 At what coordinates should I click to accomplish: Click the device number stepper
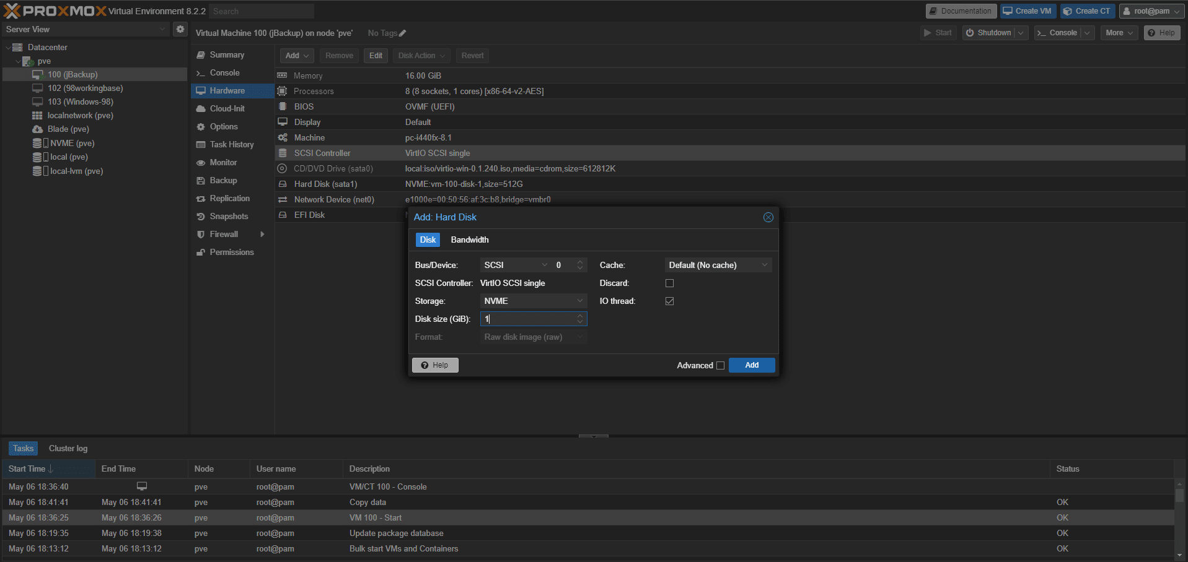click(580, 265)
